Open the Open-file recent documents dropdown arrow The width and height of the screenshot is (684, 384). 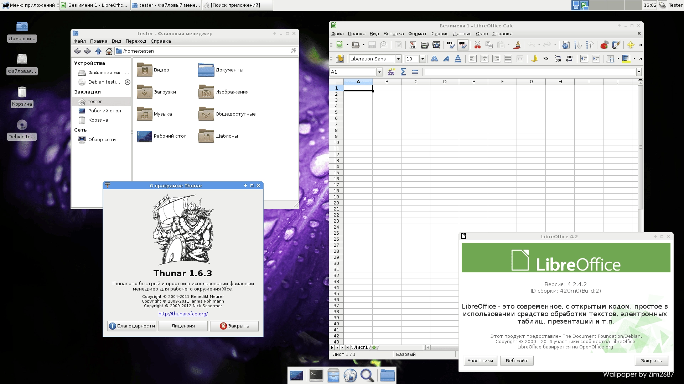(363, 45)
